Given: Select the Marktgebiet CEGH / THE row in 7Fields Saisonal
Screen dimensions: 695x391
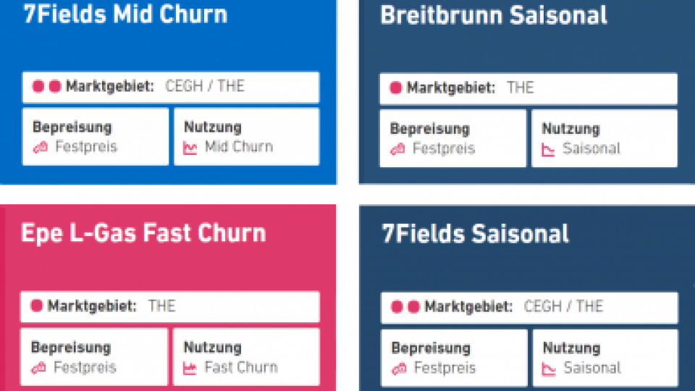Looking at the screenshot, I should 530,307.
